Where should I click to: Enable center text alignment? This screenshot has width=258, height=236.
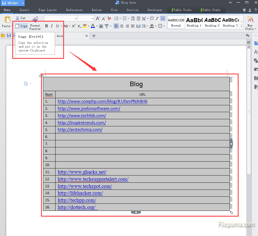[122, 26]
